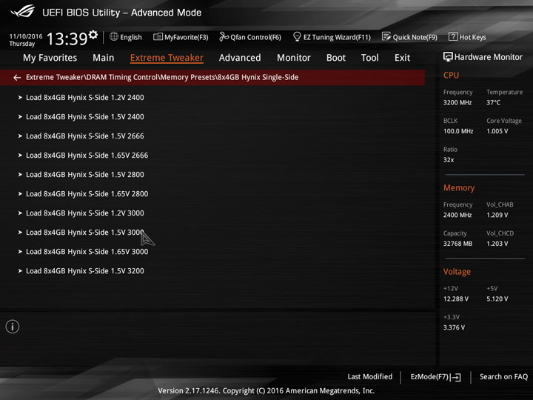Show Hot Keys text label
Screen dimensions: 533x400
(x=472, y=37)
